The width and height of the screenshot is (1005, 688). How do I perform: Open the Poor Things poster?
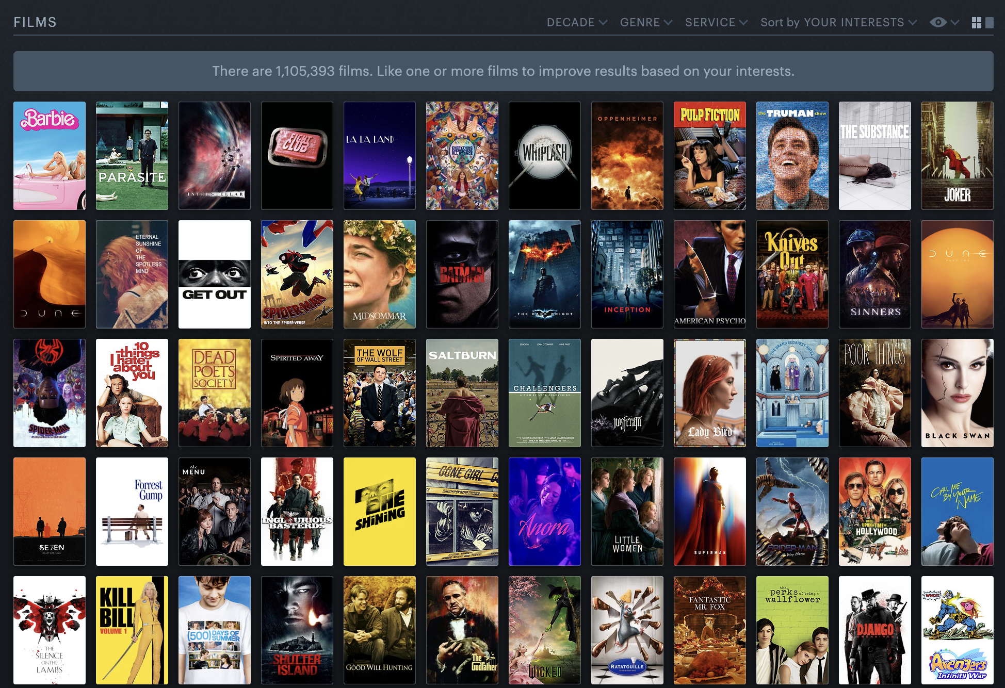coord(875,393)
